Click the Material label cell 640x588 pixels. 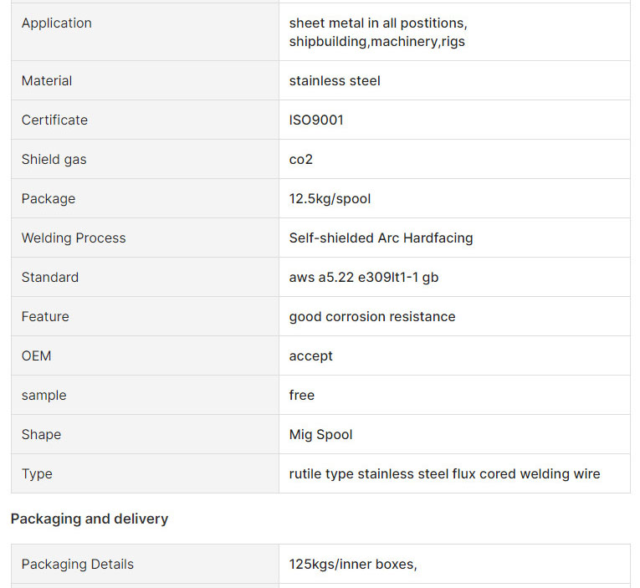click(47, 81)
